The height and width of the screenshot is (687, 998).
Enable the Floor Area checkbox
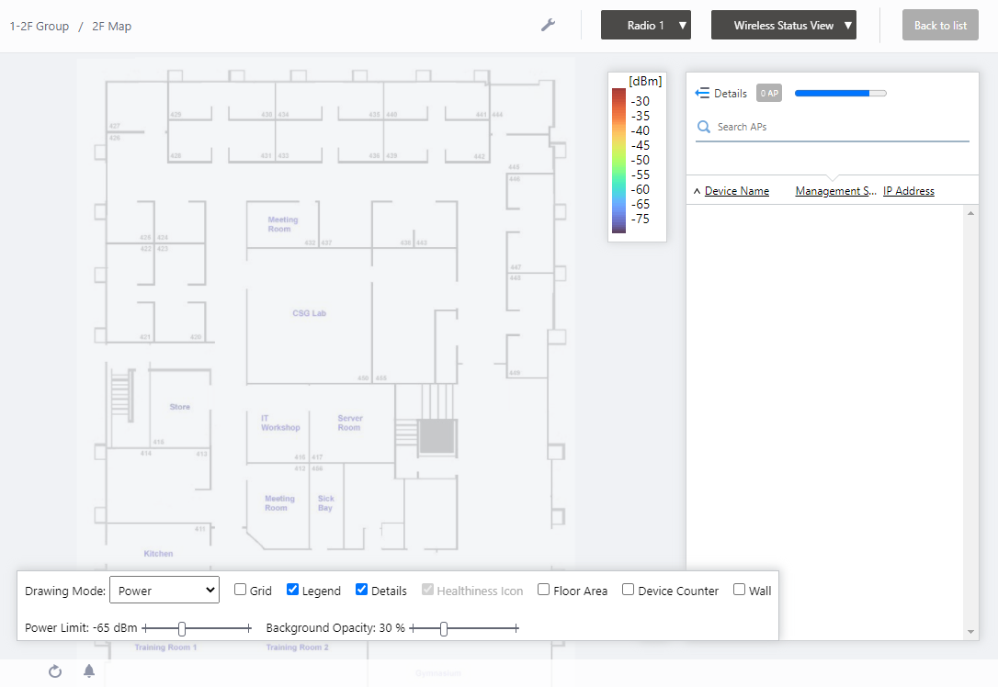pyautogui.click(x=544, y=590)
